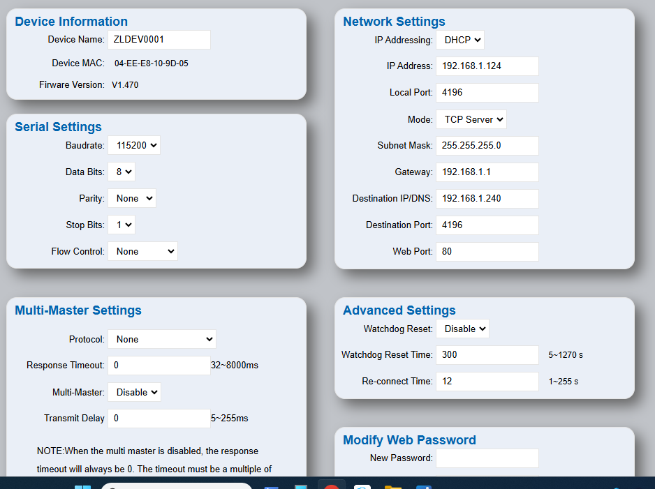Click the Device Information heading
The height and width of the screenshot is (489, 655).
click(x=71, y=22)
